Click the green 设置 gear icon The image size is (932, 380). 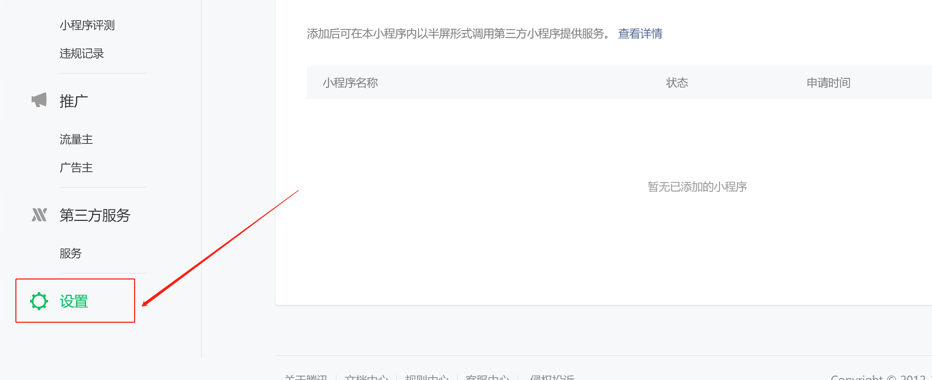pyautogui.click(x=39, y=301)
